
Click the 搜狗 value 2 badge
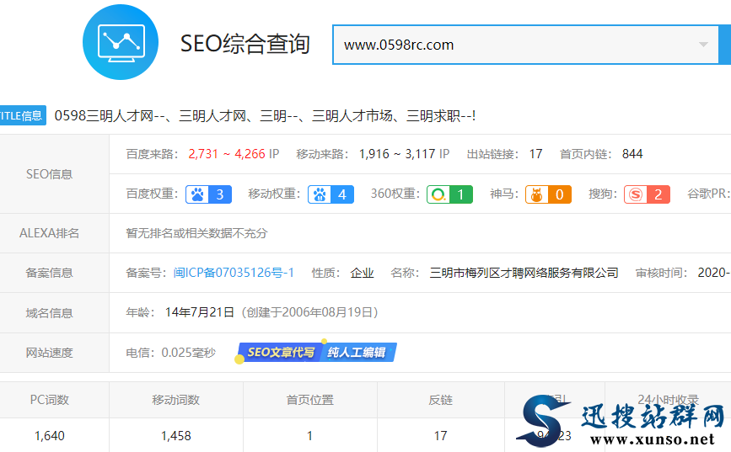point(658,194)
